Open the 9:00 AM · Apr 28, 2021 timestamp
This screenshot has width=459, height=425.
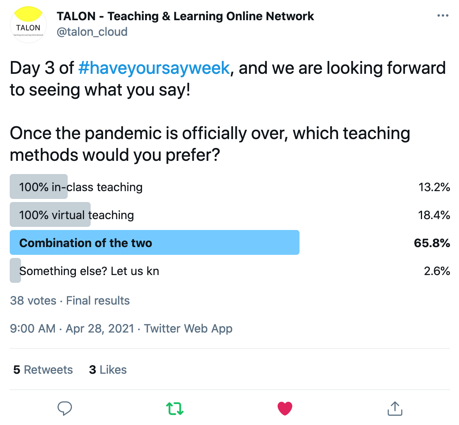(x=72, y=329)
